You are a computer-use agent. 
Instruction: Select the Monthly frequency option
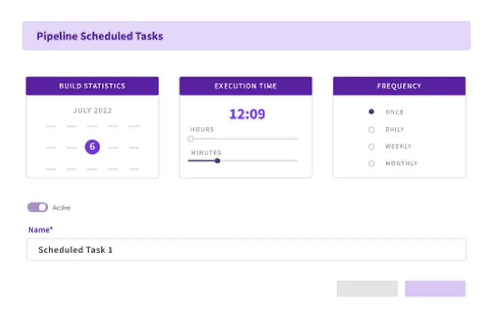pos(372,163)
